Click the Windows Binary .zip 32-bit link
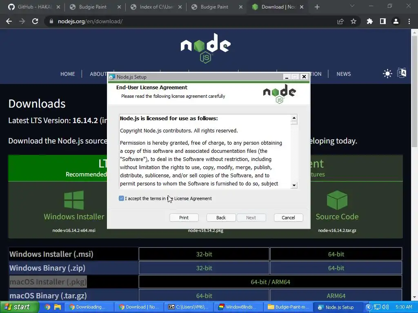418x313 pixels. click(x=204, y=268)
